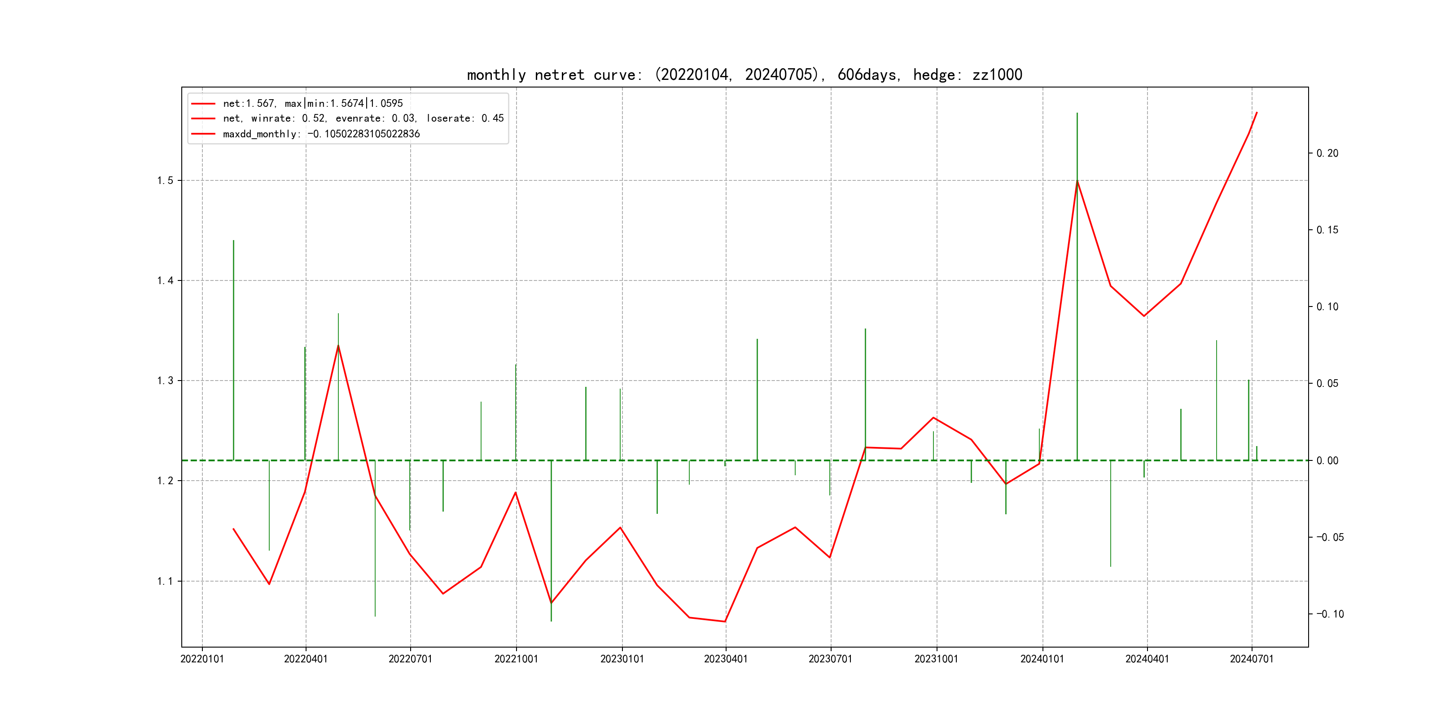Click the 20230101 x-axis label
The height and width of the screenshot is (727, 1454).
[x=622, y=659]
